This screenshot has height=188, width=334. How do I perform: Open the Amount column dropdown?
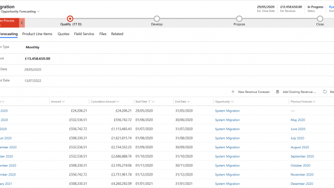(64, 102)
